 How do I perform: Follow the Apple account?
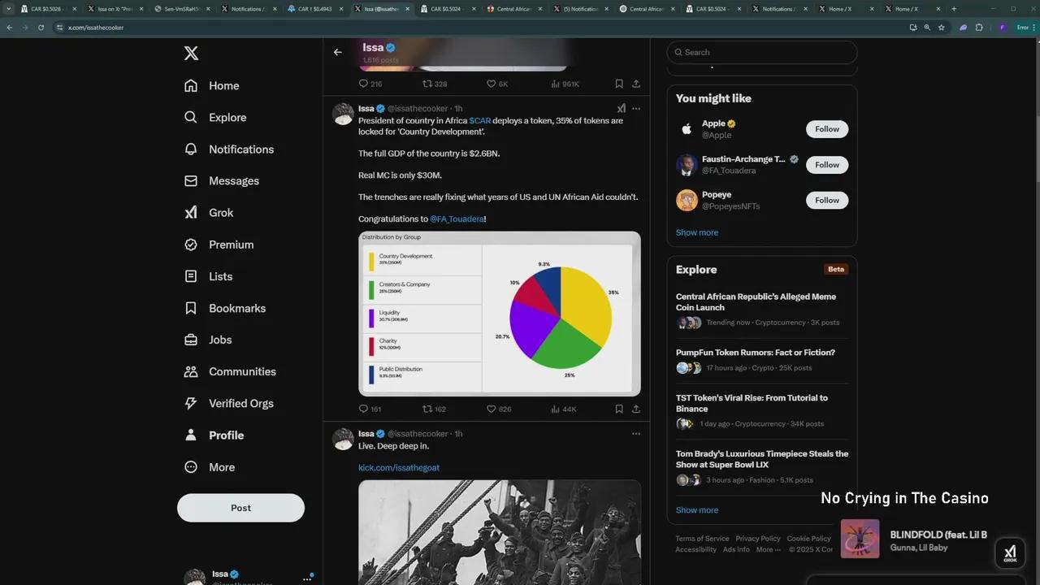826,129
